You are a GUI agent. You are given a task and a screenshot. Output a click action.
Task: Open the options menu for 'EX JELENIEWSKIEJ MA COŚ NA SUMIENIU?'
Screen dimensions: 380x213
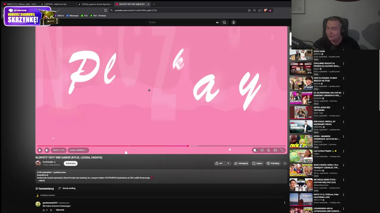pyautogui.click(x=343, y=93)
